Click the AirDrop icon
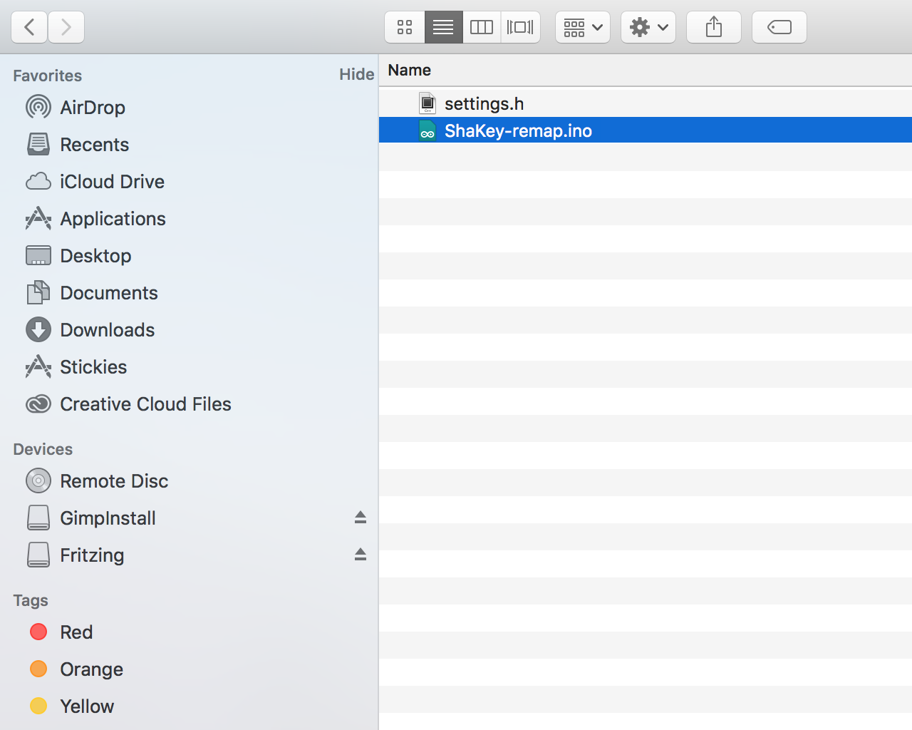The height and width of the screenshot is (730, 912). tap(38, 107)
